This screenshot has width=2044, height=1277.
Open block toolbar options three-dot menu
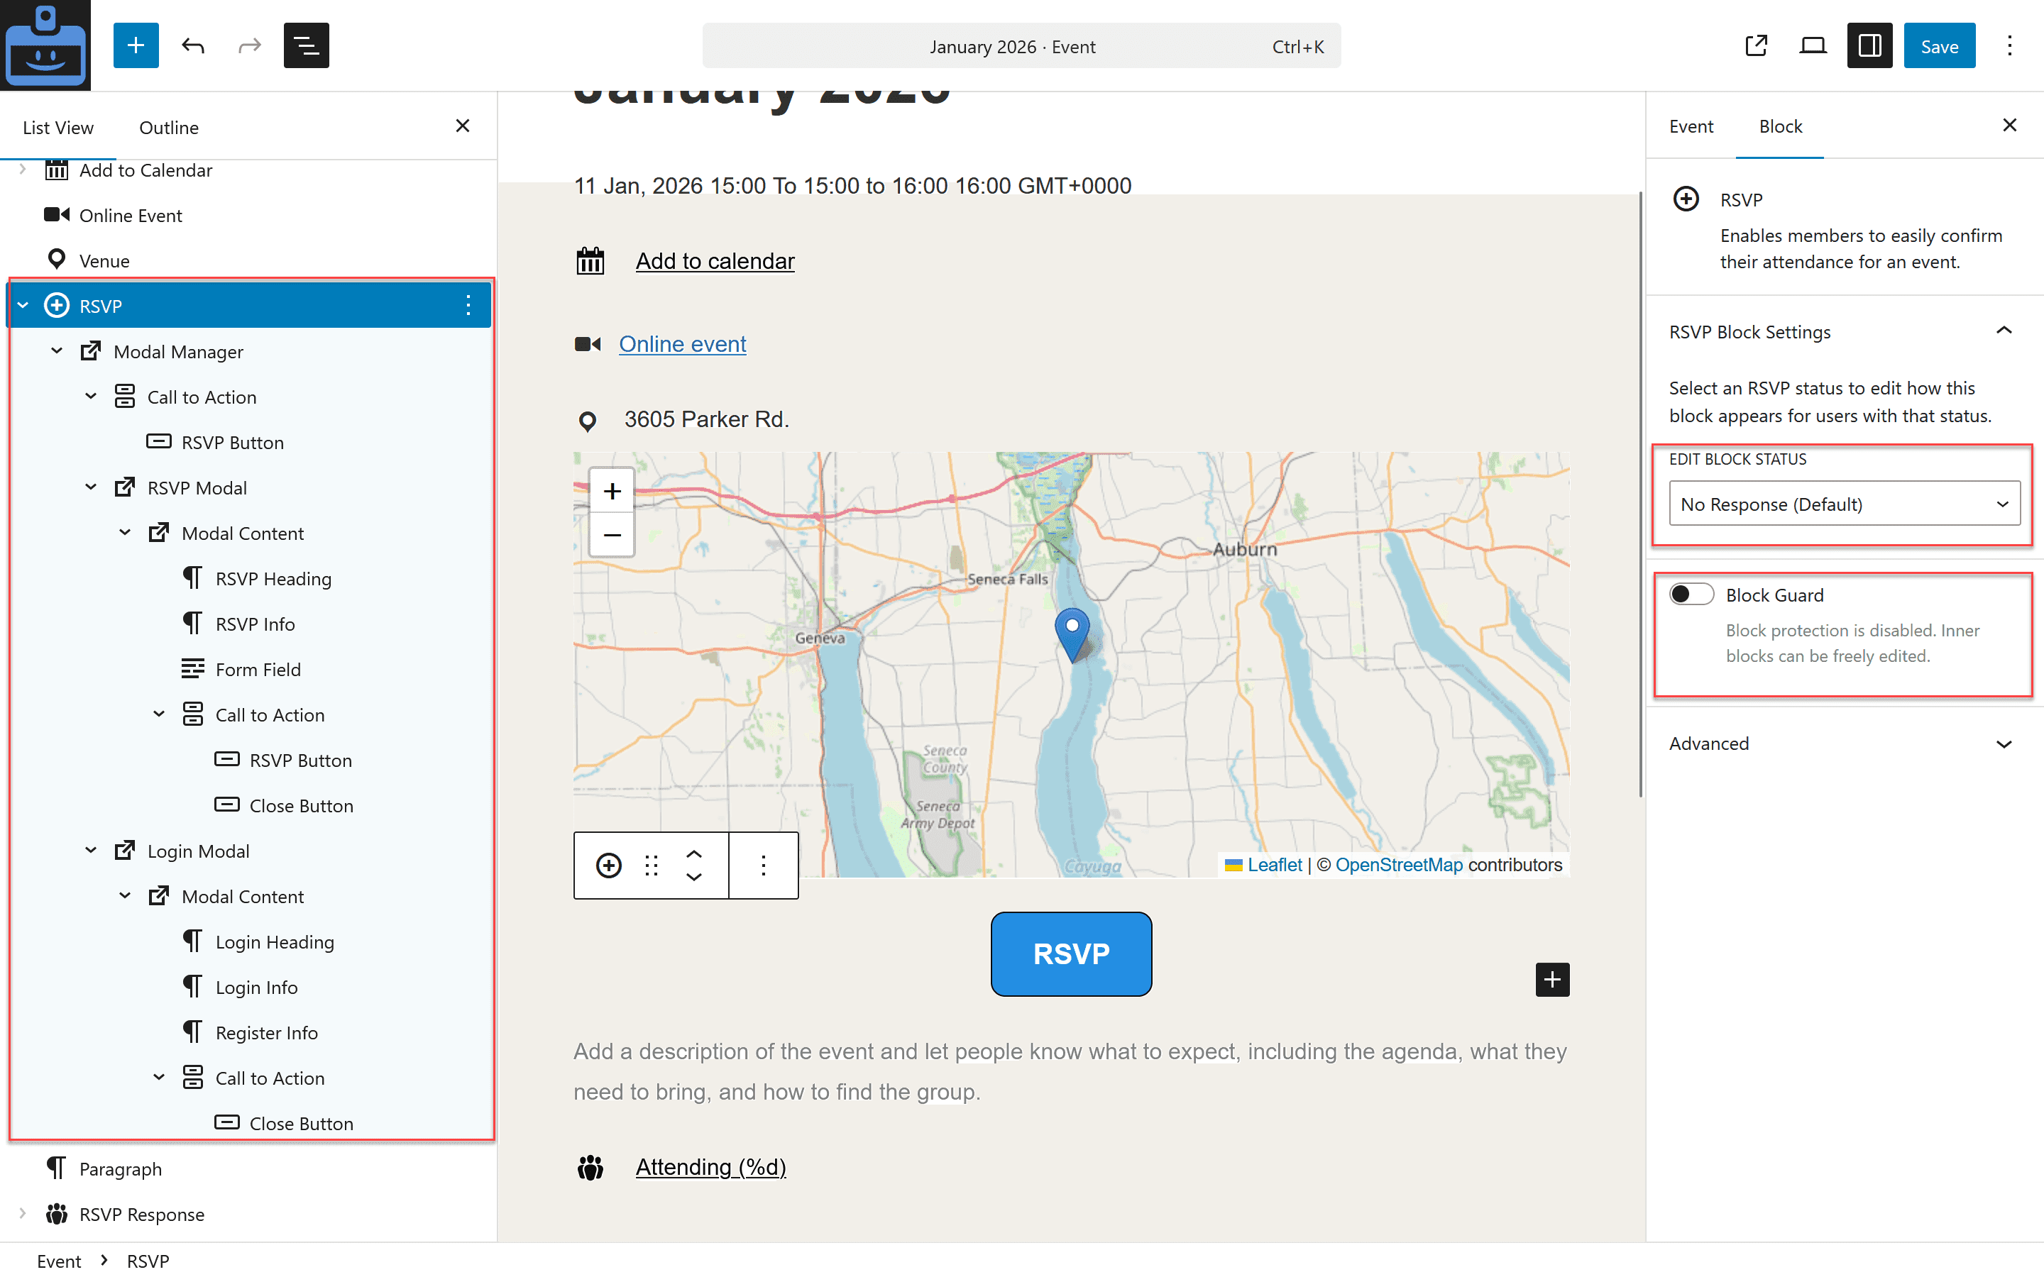pos(763,865)
